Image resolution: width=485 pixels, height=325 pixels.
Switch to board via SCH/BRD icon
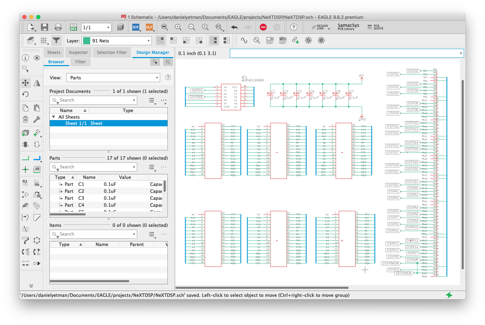(x=73, y=27)
